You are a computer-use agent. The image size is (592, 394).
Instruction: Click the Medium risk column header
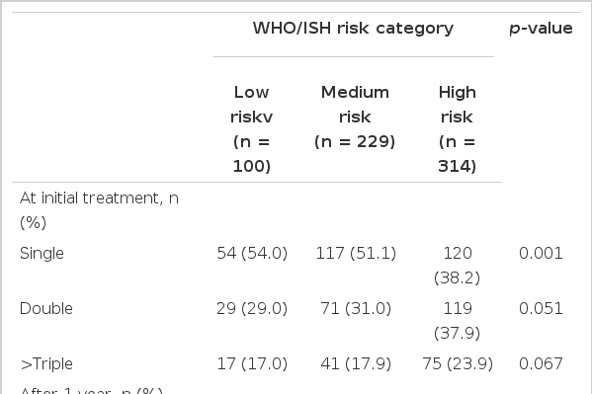pos(355,117)
